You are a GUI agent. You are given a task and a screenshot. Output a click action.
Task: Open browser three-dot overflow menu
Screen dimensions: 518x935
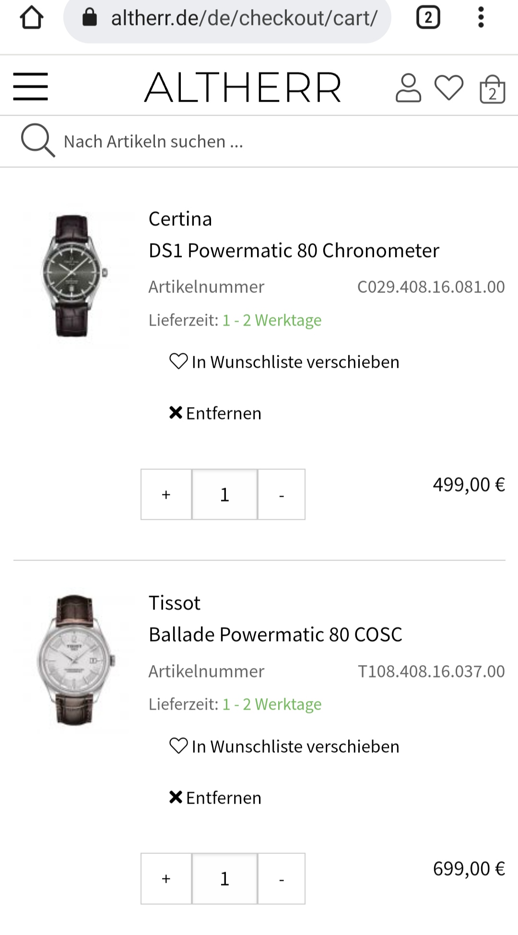coord(481,18)
